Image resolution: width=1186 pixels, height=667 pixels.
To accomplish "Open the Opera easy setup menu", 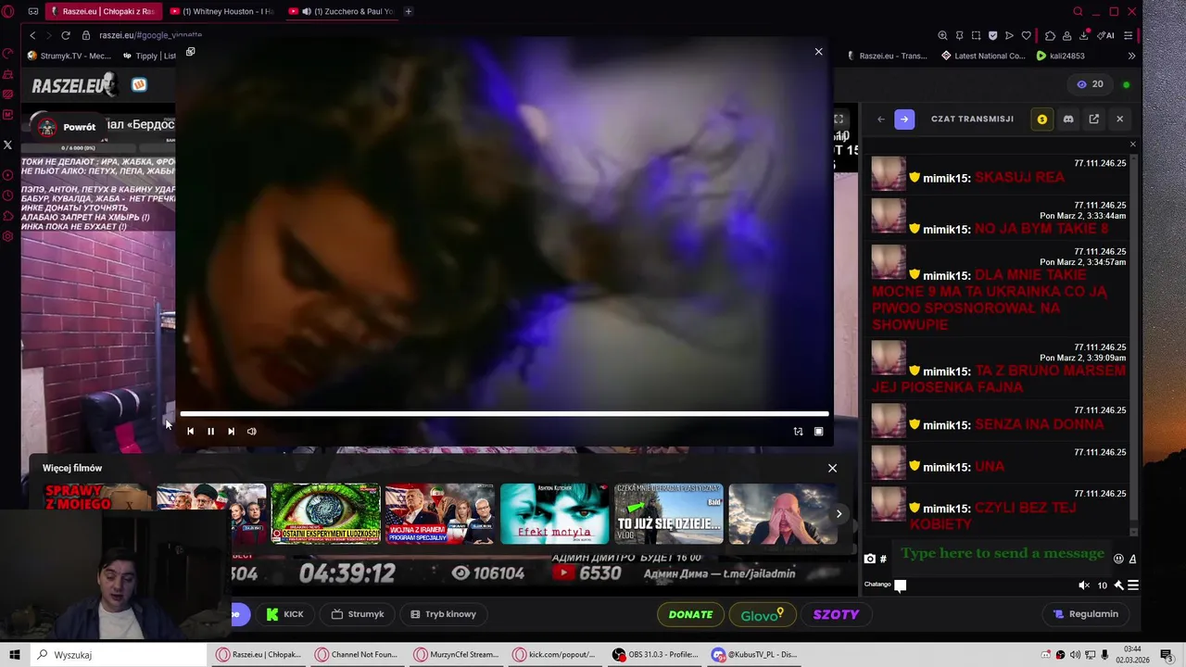I will (x=1128, y=35).
